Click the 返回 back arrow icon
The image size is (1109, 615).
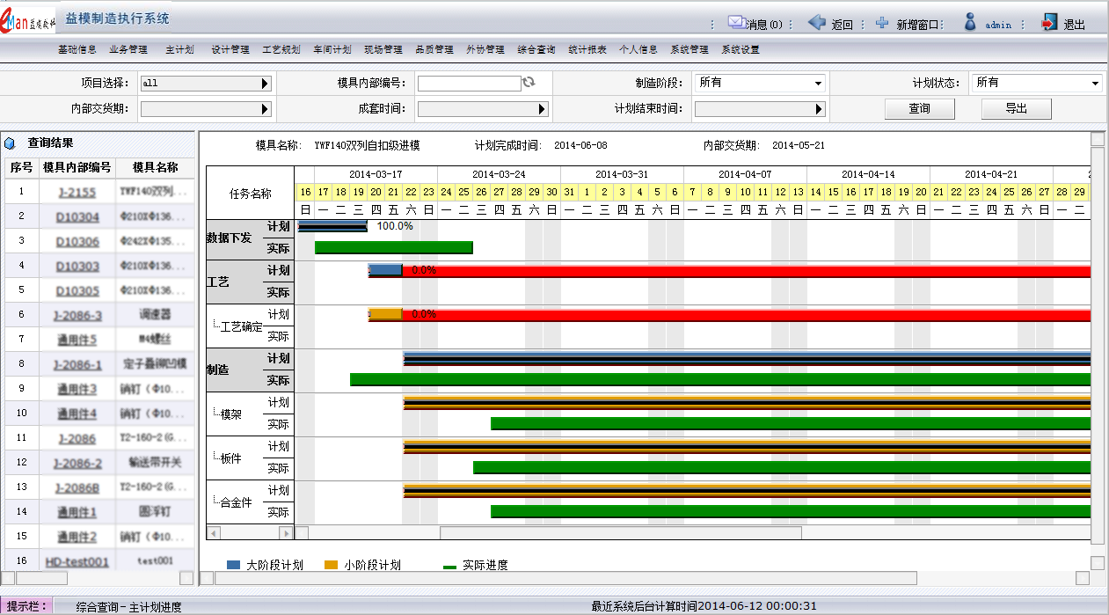click(x=817, y=23)
